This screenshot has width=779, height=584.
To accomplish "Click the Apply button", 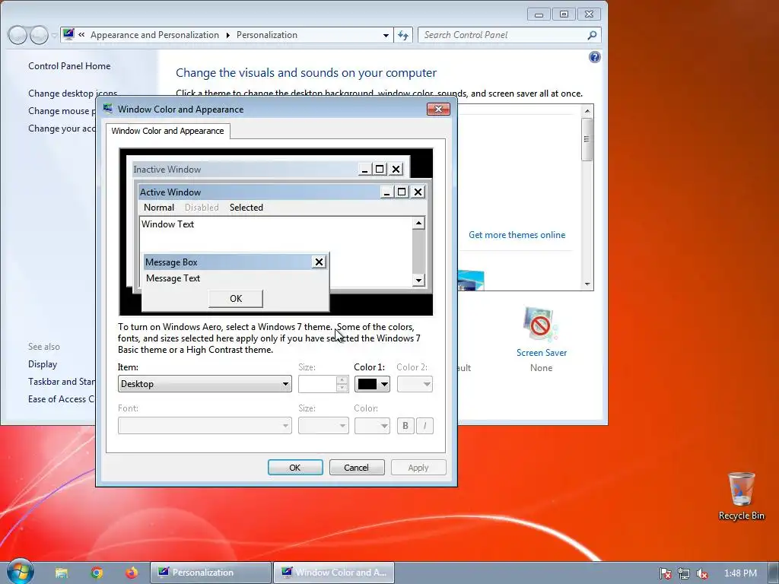I will point(418,468).
